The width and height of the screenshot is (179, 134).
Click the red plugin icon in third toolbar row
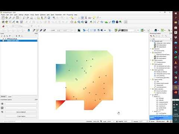point(3,26)
